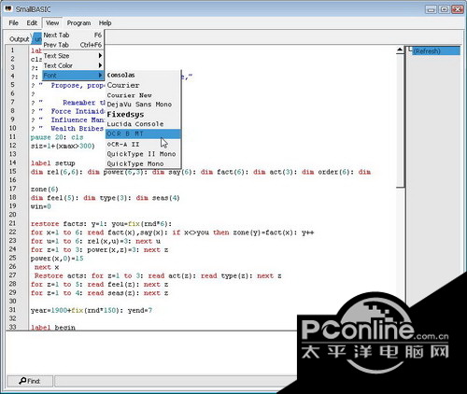
Task: Close the SmallBASIC window
Action: click(x=458, y=9)
